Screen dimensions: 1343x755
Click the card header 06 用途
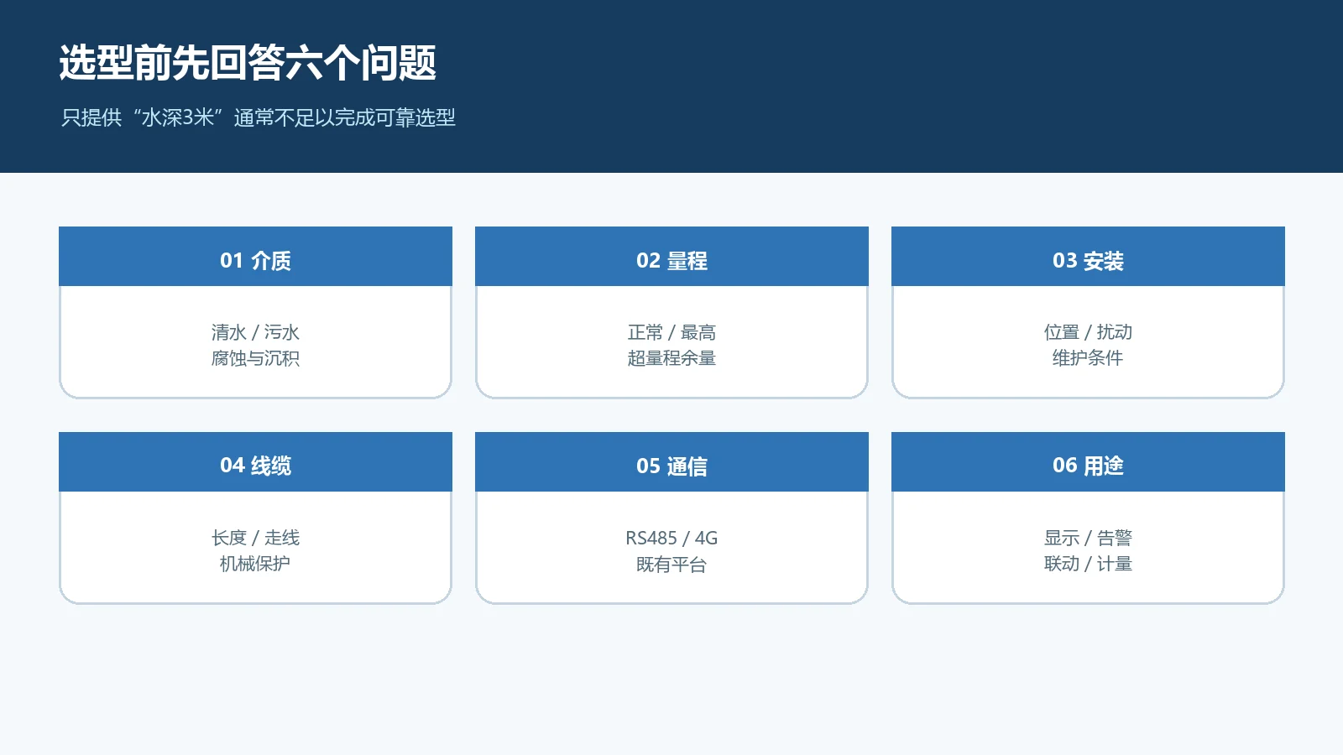(x=1088, y=462)
